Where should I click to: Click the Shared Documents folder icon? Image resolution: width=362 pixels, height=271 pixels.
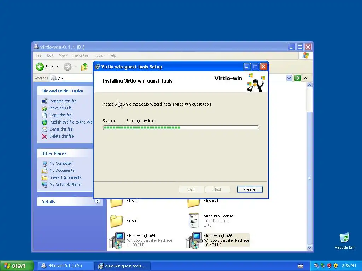coord(45,178)
